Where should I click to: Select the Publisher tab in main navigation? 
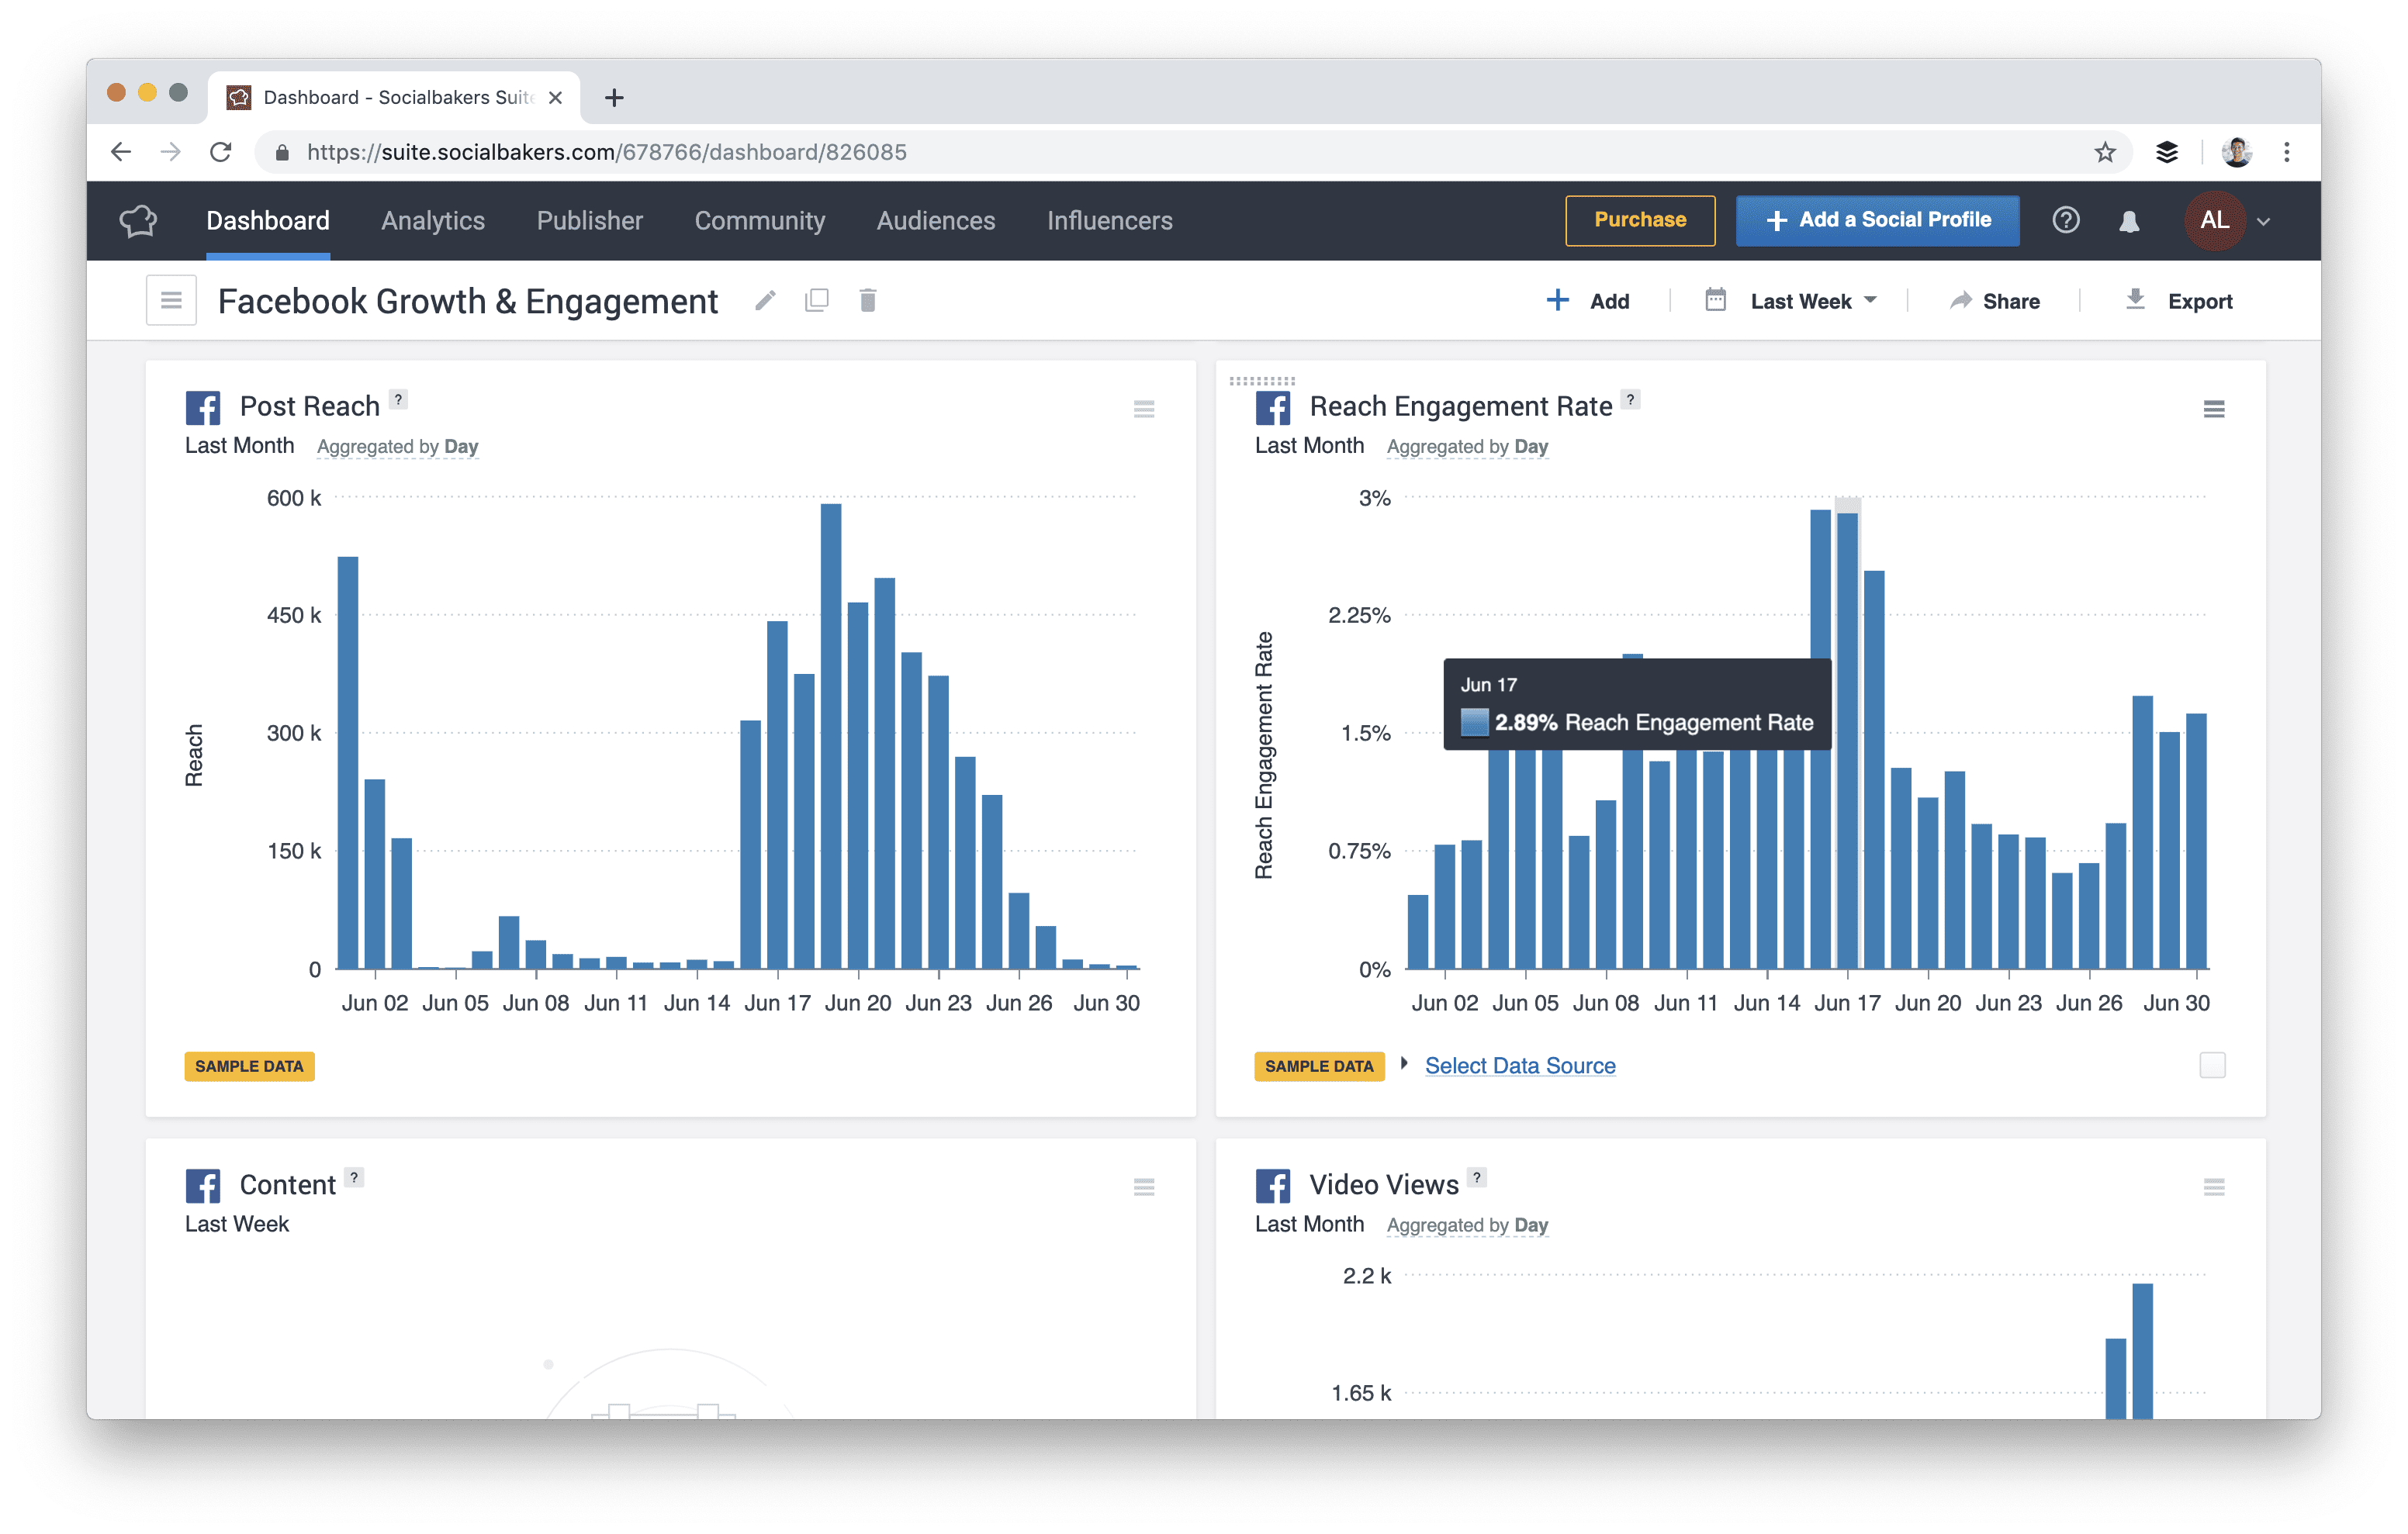pos(588,221)
